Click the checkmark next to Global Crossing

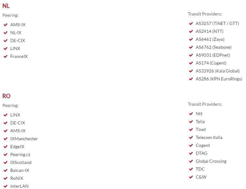point(191,161)
